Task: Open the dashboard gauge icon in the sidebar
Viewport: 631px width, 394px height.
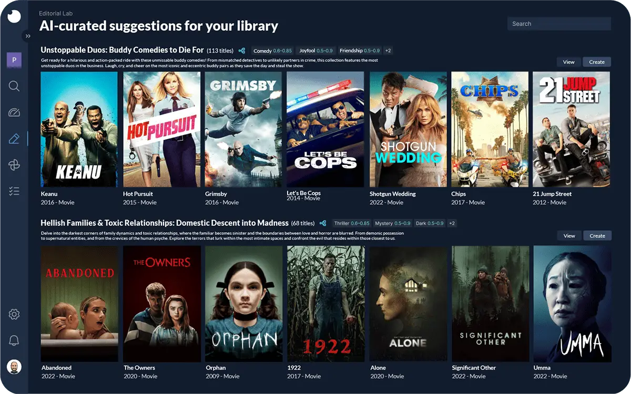Action: pyautogui.click(x=14, y=112)
